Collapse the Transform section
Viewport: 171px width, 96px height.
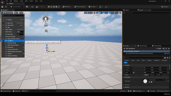[124, 65]
